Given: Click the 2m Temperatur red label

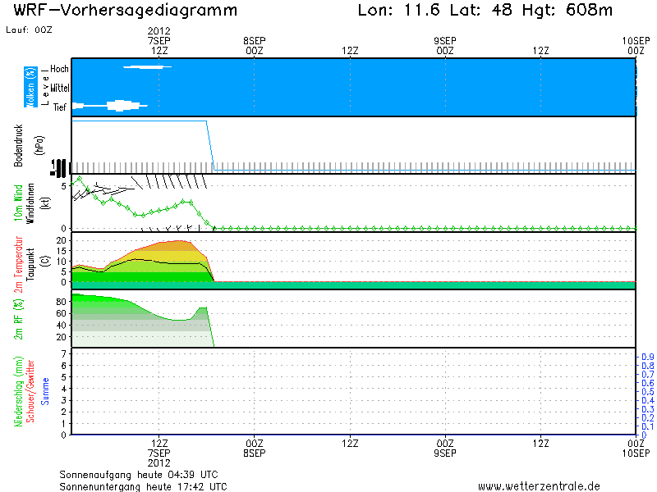Looking at the screenshot, I should (x=18, y=263).
